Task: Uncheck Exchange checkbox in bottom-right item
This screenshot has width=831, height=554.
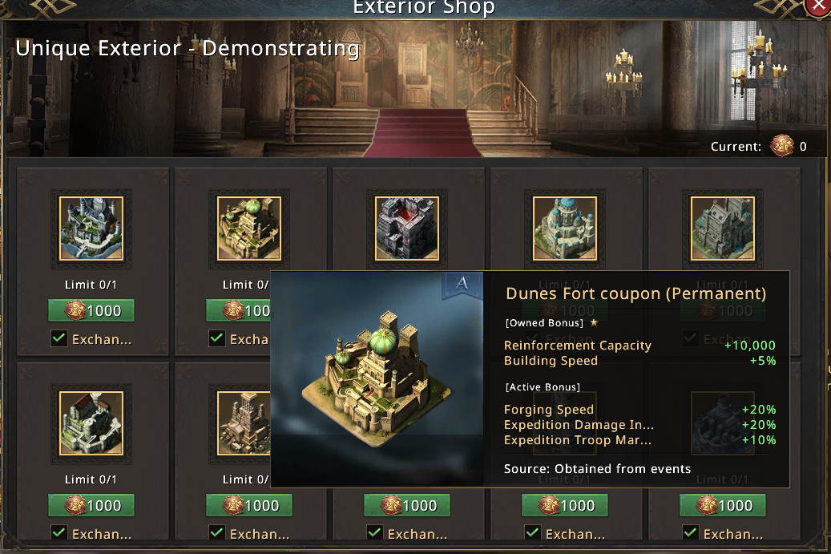Action: tap(691, 533)
